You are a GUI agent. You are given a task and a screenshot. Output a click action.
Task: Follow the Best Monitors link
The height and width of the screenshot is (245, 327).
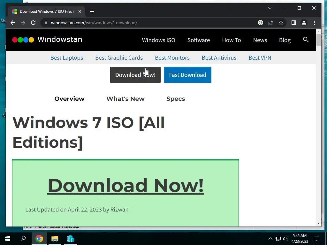coord(172,58)
